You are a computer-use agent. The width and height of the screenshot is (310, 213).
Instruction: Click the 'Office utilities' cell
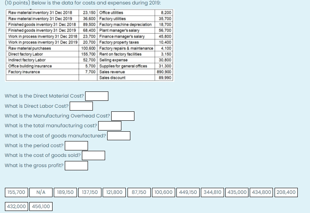pos(126,13)
